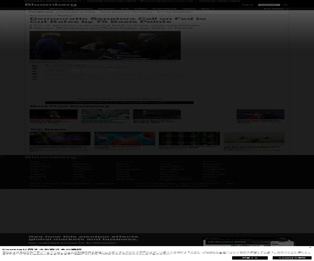Open the Covid impact story image in Top Reads
This screenshot has width=314, height=261.
pos(189,139)
